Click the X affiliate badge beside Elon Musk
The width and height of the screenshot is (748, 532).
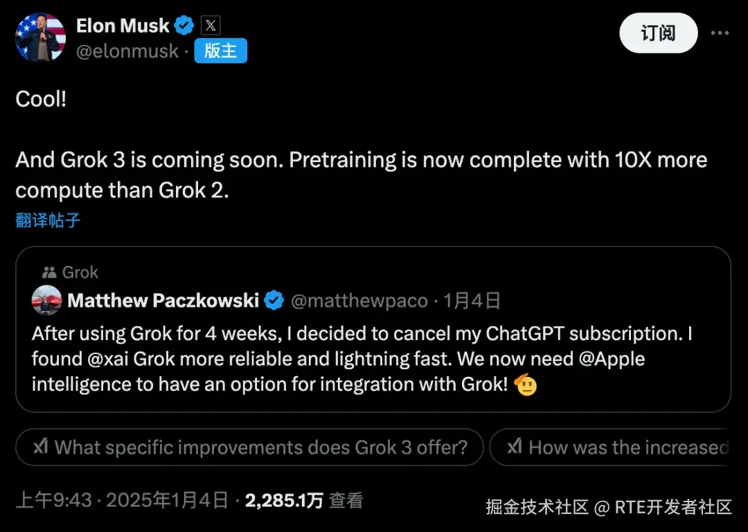point(211,26)
